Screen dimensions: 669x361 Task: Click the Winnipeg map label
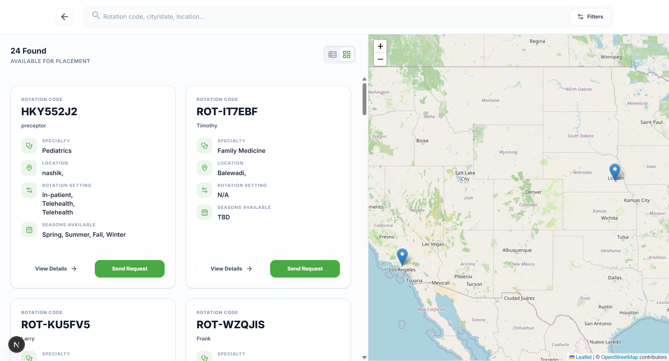pos(611,57)
